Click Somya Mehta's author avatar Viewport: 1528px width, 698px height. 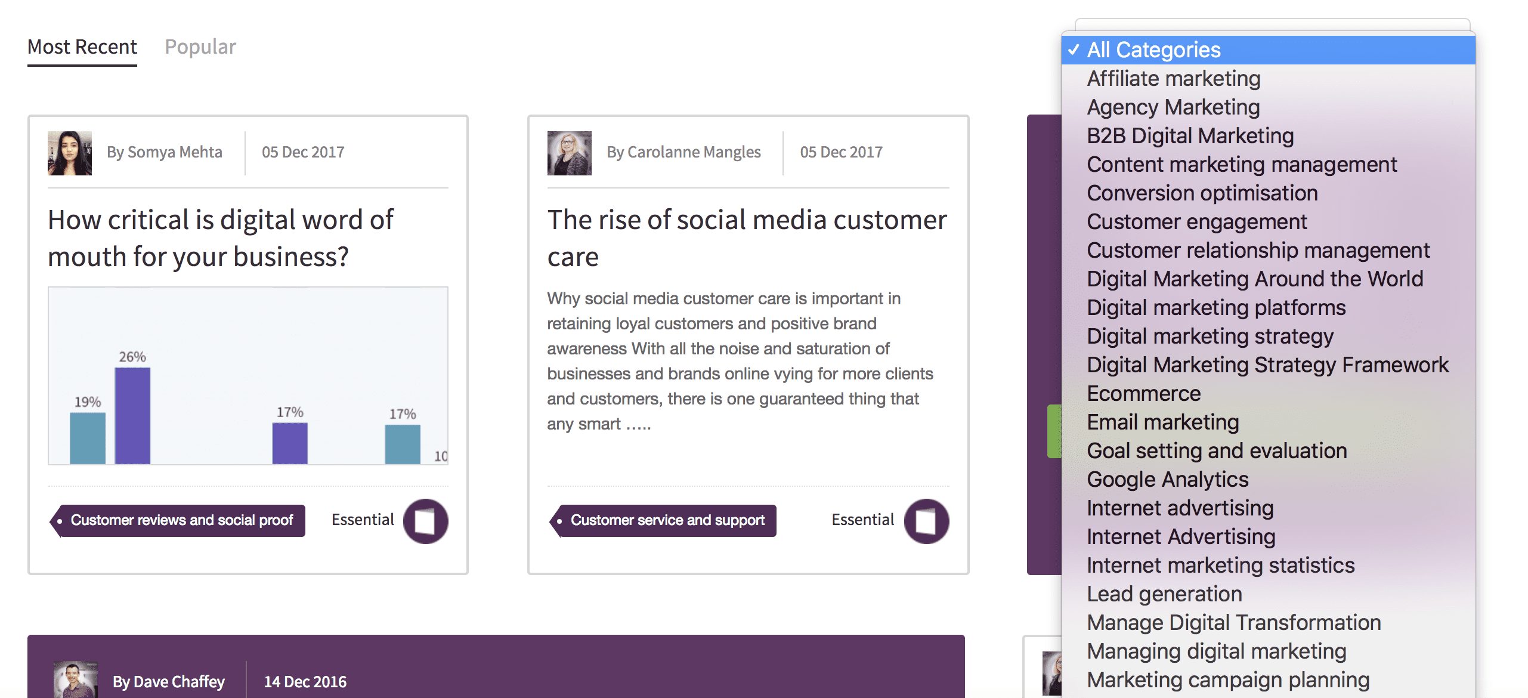[x=70, y=153]
